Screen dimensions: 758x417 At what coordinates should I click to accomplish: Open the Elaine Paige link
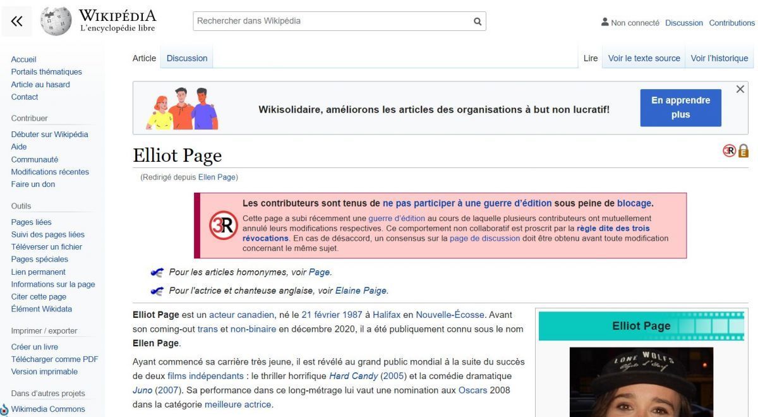[x=361, y=291]
